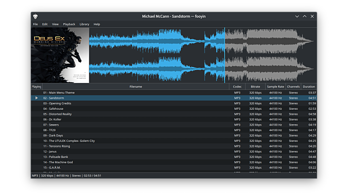Viewport: 348px width, 196px height.
Task: Click the Deus Ex album cover art
Action: (60, 55)
